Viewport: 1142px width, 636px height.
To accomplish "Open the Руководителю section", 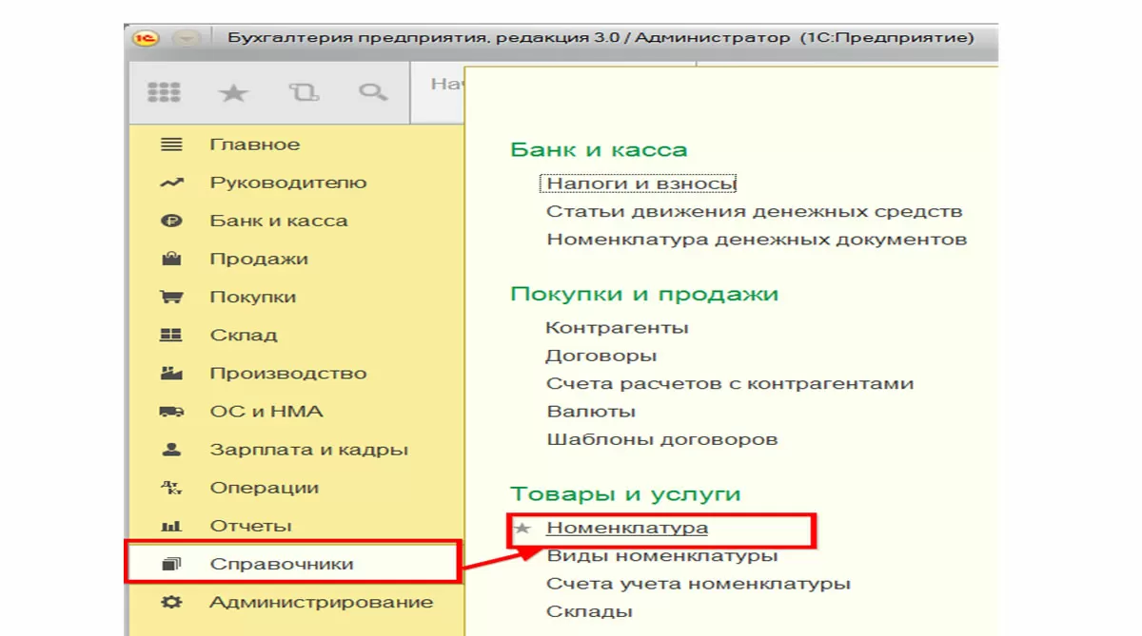I will point(288,183).
